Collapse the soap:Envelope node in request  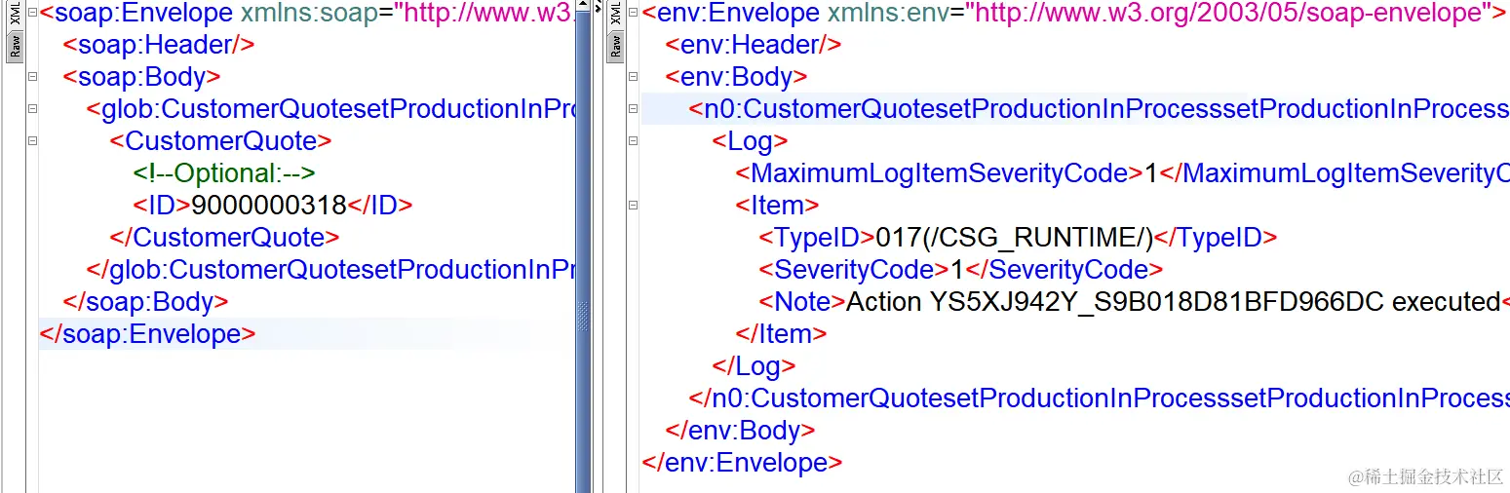click(32, 13)
